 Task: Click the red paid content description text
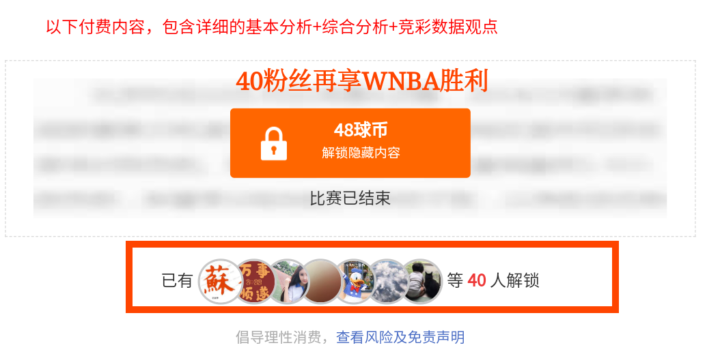click(x=271, y=27)
